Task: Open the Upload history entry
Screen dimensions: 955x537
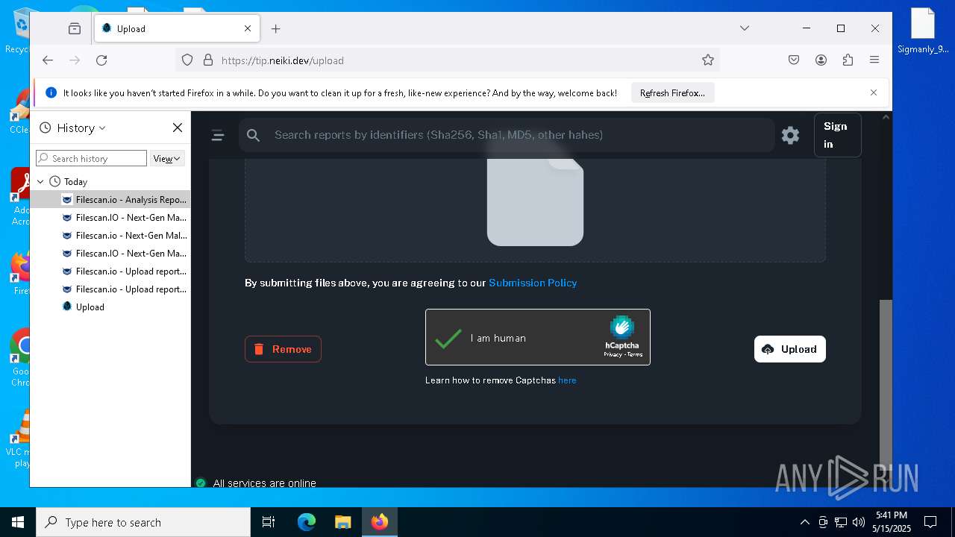Action: [110, 307]
